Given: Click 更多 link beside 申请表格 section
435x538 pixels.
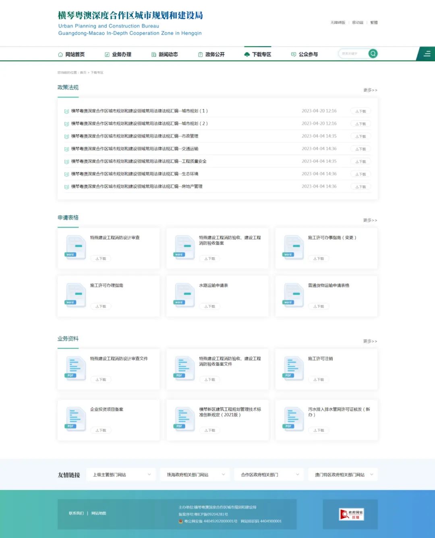Looking at the screenshot, I should pyautogui.click(x=370, y=220).
